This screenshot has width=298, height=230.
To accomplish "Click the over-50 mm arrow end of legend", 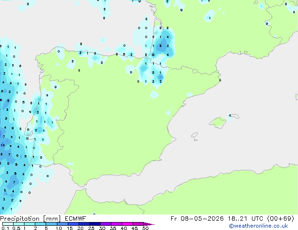I will pyautogui.click(x=149, y=224).
